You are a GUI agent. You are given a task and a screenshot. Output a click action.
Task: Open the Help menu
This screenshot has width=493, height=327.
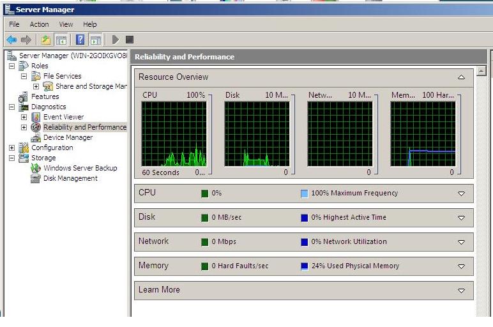[90, 24]
